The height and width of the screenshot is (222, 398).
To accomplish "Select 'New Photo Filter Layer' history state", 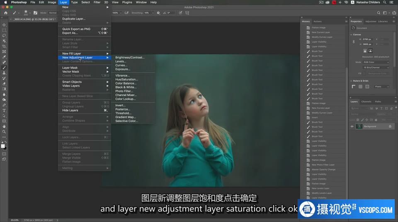I will coord(323,165).
